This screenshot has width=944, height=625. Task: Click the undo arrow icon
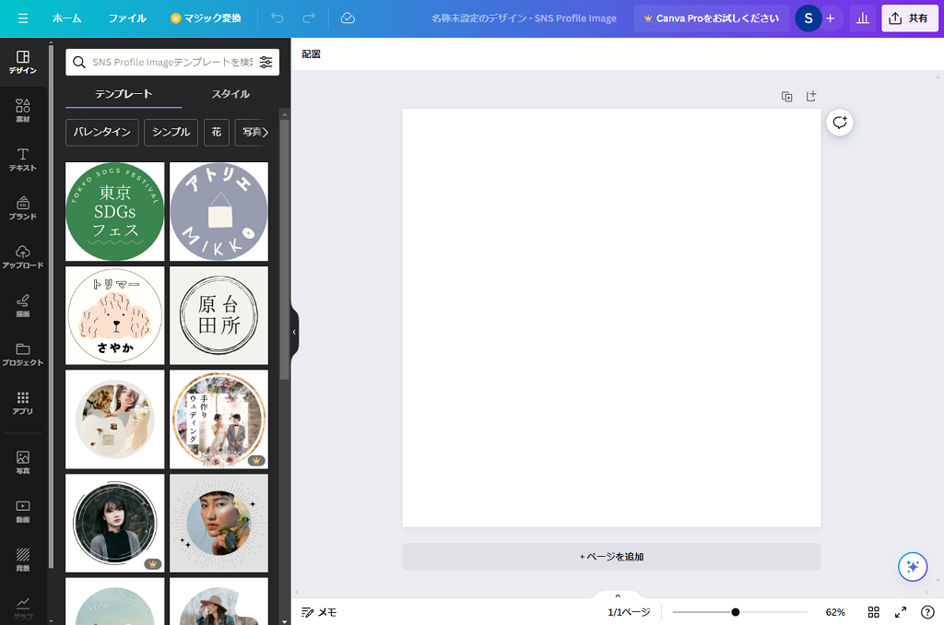click(277, 18)
